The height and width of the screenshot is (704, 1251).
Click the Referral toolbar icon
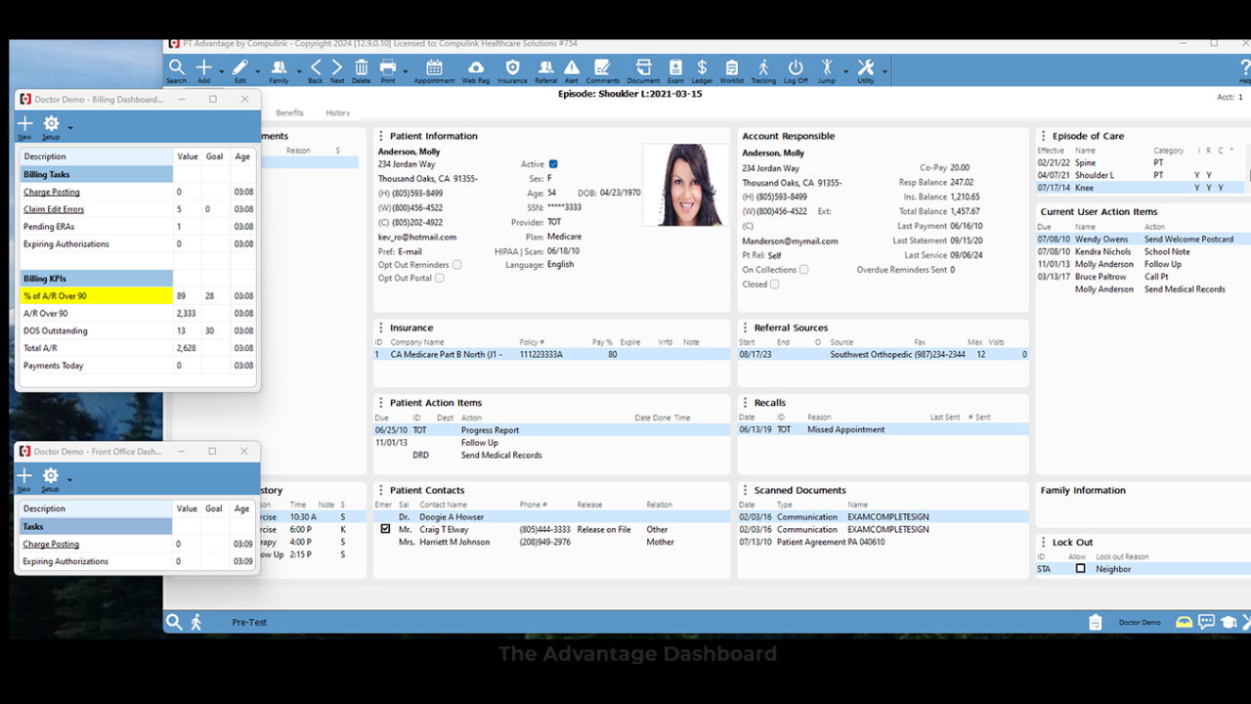tap(544, 69)
